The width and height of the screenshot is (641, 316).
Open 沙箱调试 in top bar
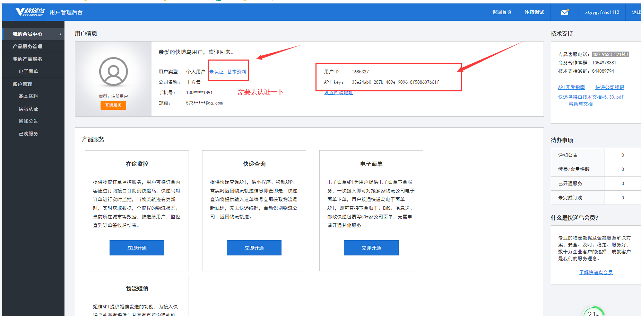pos(534,12)
